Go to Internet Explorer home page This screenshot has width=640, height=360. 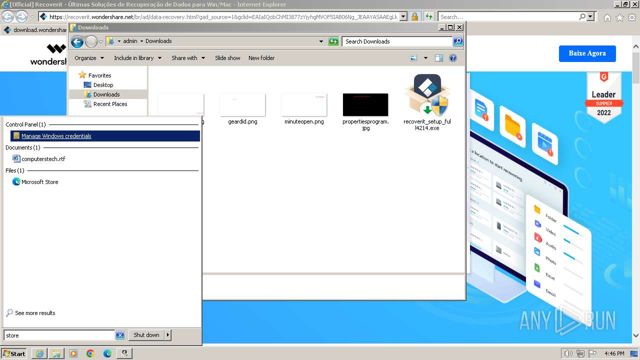(x=607, y=17)
